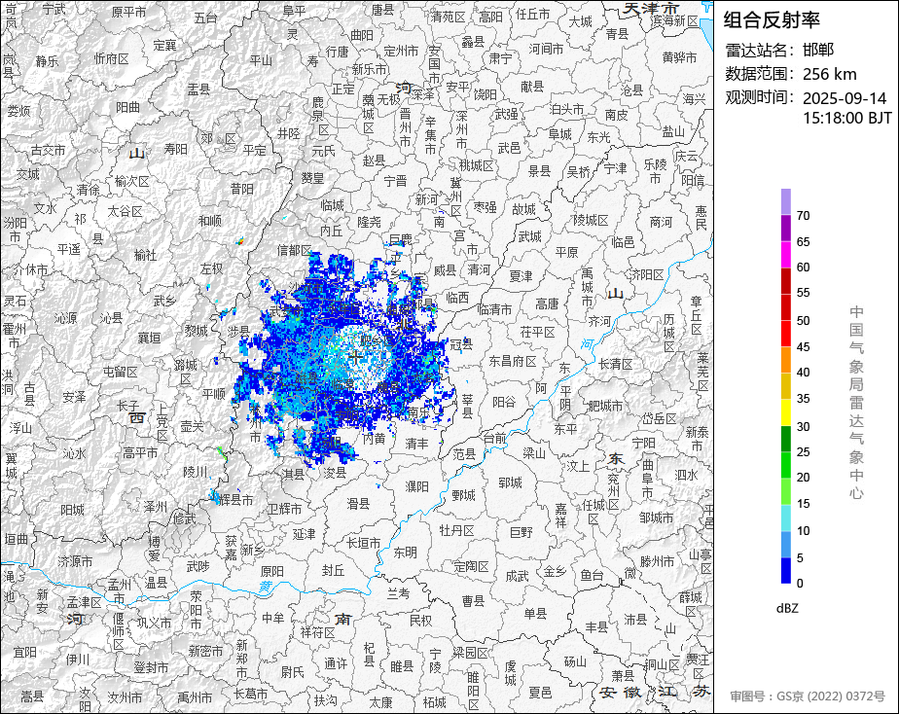Click the legend value label 70
The image size is (899, 714).
tap(804, 216)
